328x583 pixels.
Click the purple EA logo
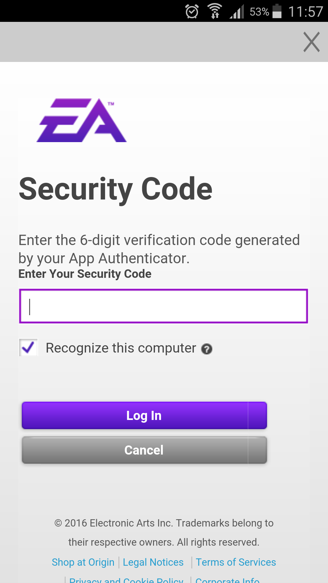point(81,120)
